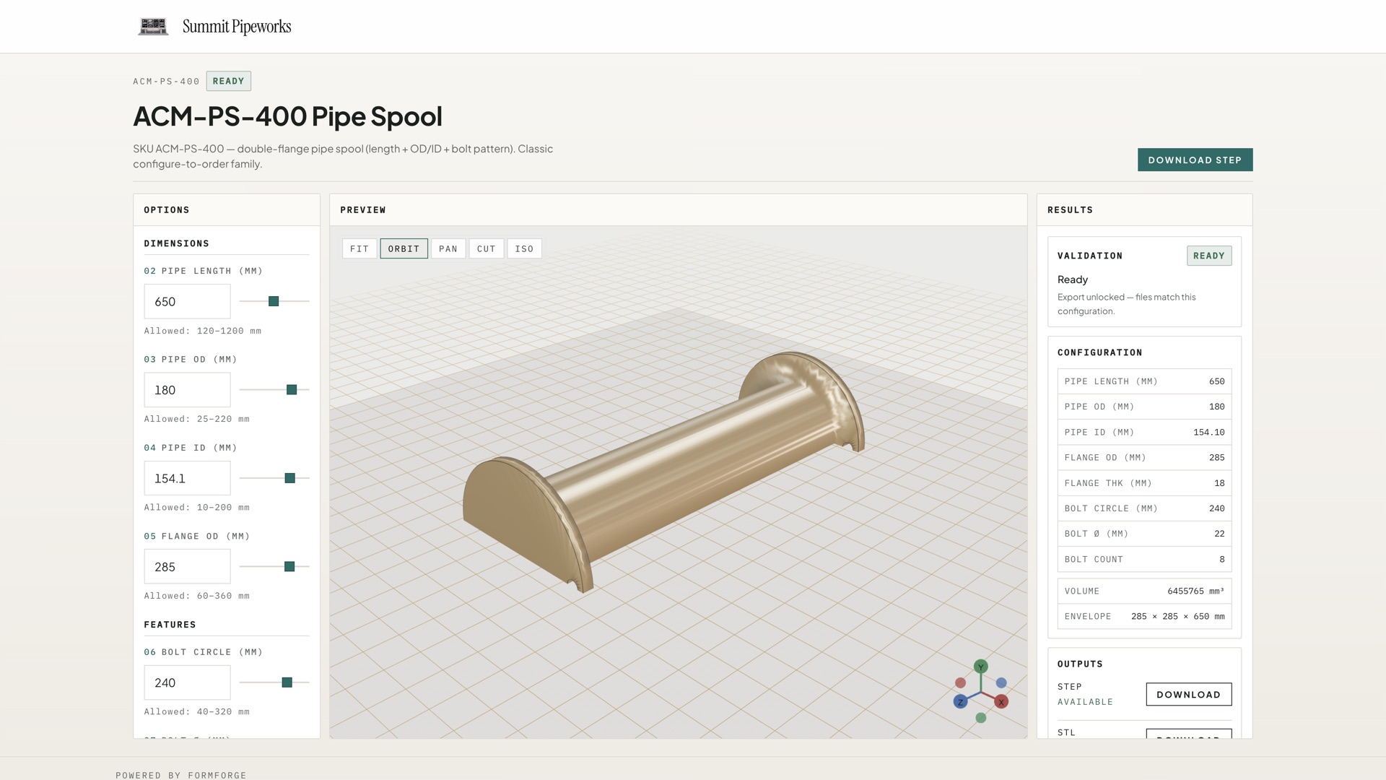Click the PIPE ID (MM) 154.10 row
1386x780 pixels.
tap(1144, 432)
